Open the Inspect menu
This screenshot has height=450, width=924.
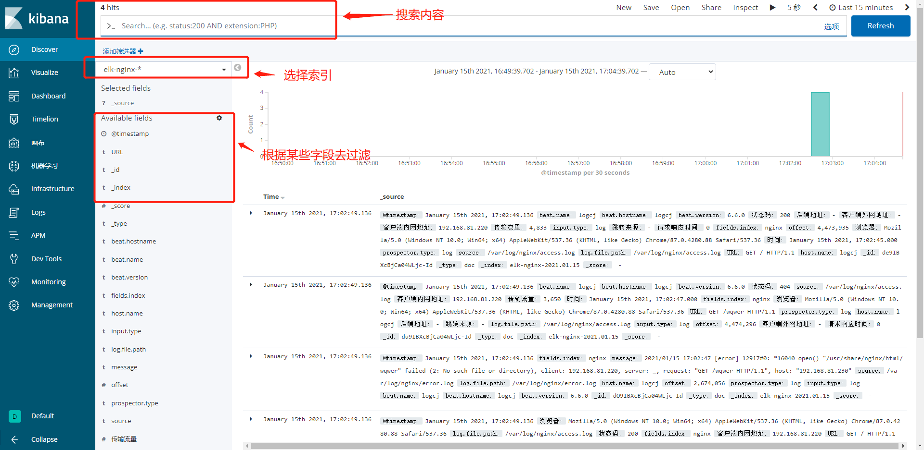point(745,7)
